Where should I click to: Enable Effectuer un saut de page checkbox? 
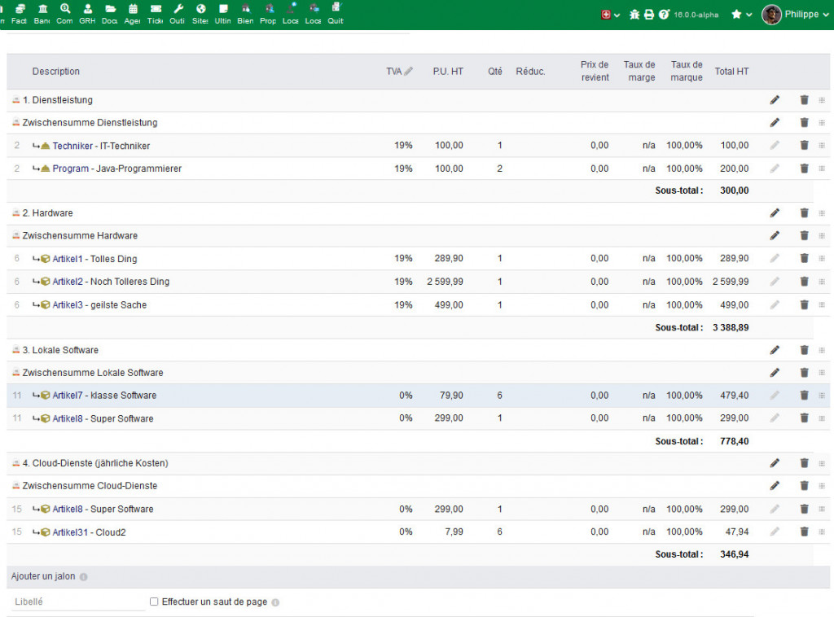coord(154,602)
